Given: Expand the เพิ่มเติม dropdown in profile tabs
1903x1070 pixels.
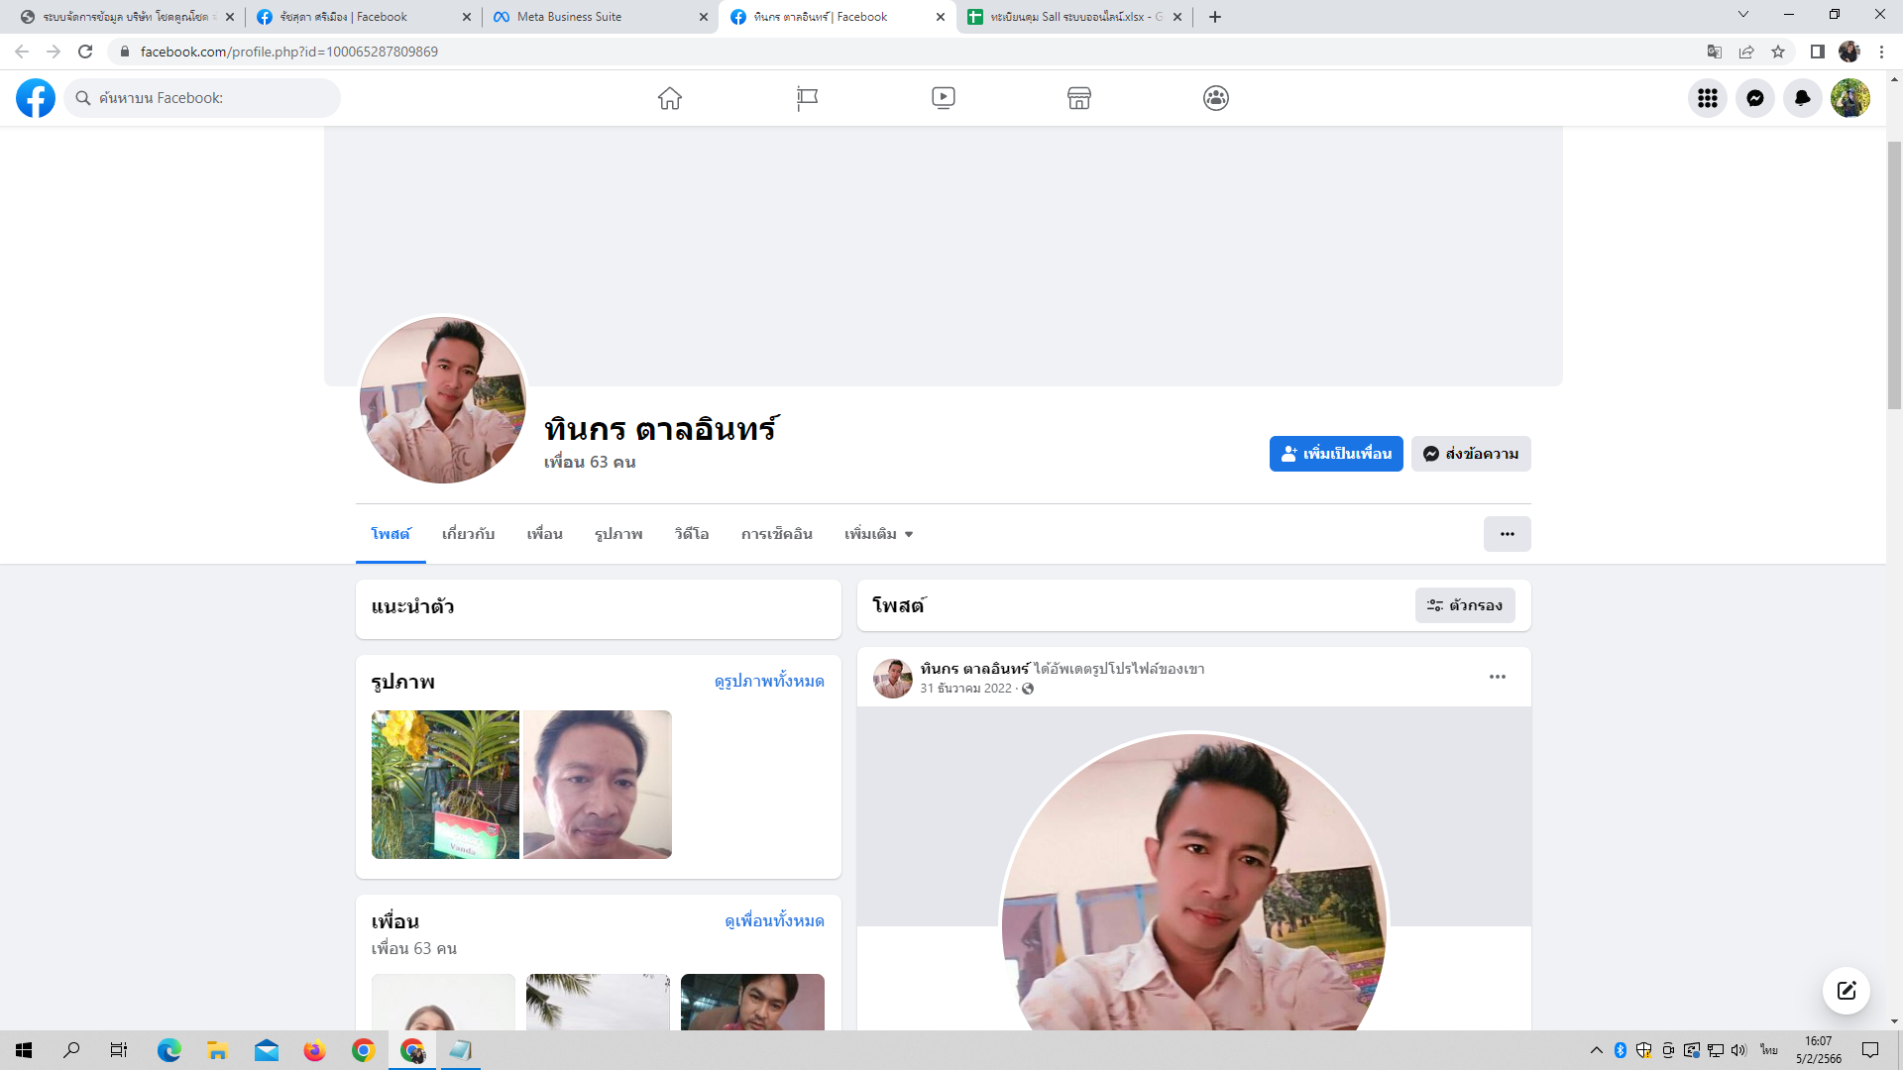Looking at the screenshot, I should [x=878, y=534].
